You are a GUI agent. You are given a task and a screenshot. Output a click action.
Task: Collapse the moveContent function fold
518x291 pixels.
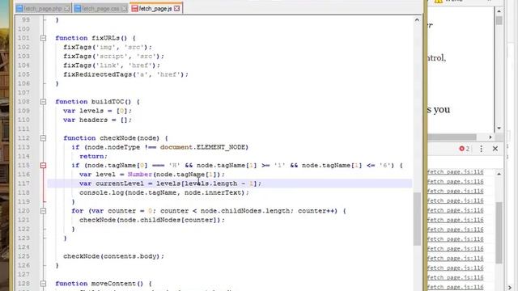click(43, 284)
